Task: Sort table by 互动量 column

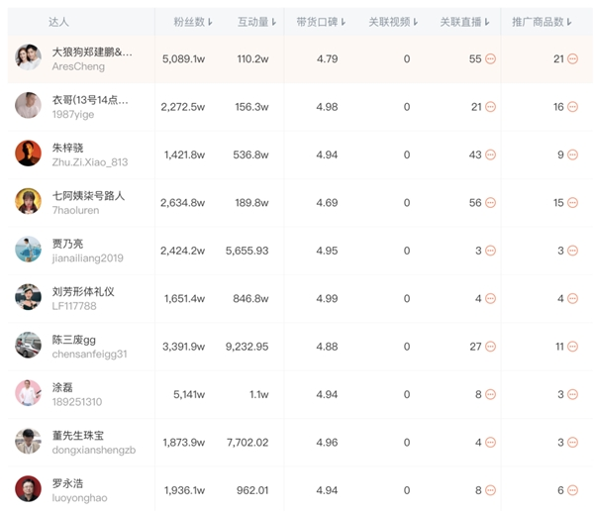Action: (256, 22)
